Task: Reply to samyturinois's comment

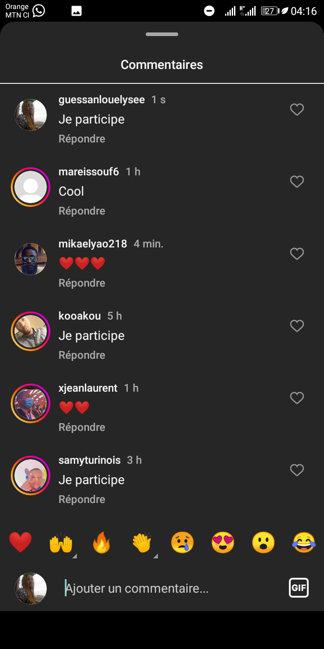Action: point(82,499)
